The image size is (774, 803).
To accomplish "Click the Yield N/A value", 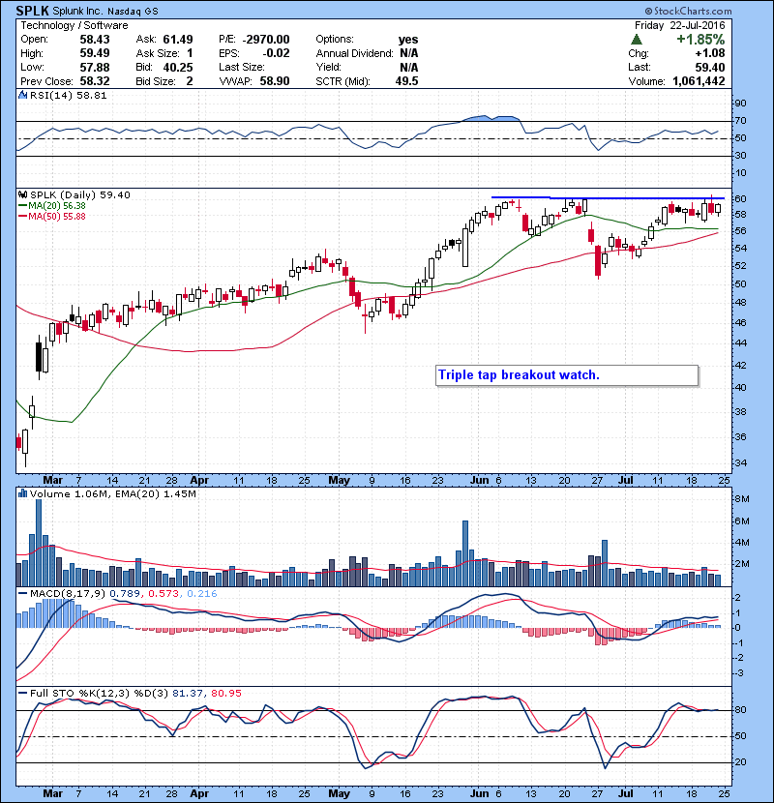I will 409,67.
